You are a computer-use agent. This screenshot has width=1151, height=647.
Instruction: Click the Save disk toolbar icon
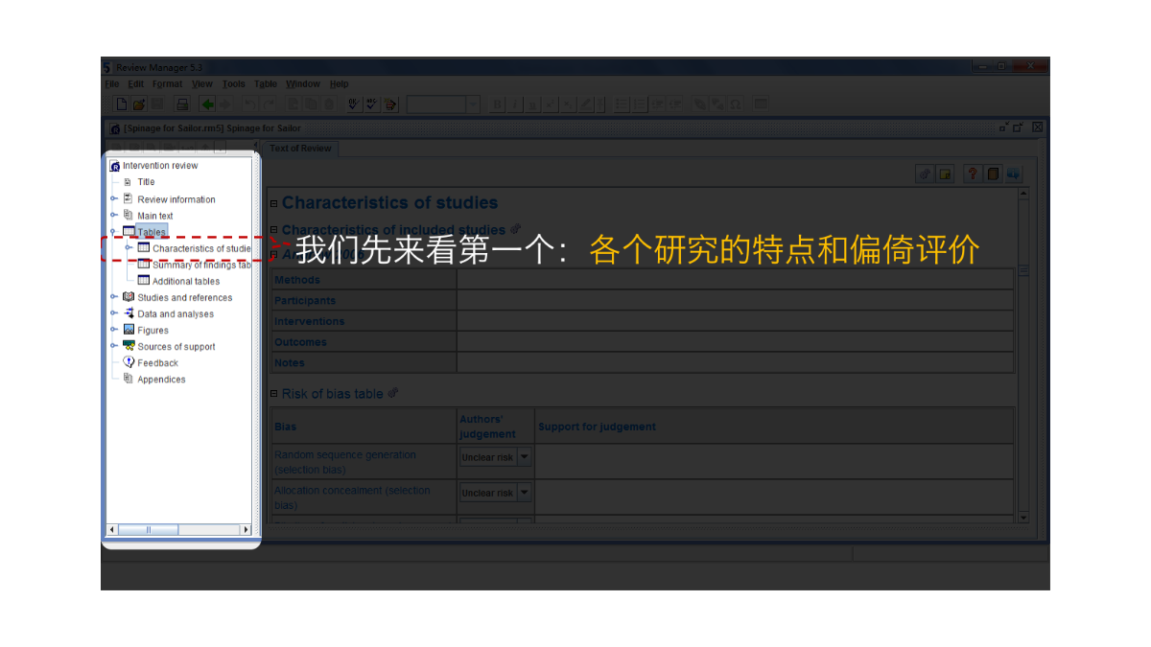156,104
